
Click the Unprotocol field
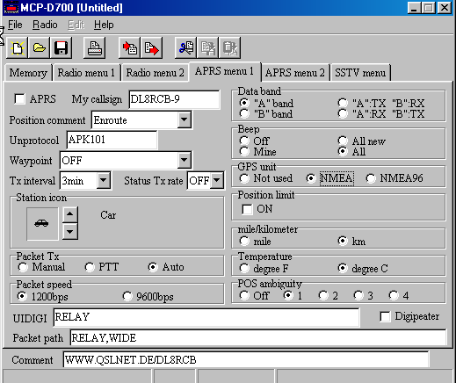[x=112, y=140]
